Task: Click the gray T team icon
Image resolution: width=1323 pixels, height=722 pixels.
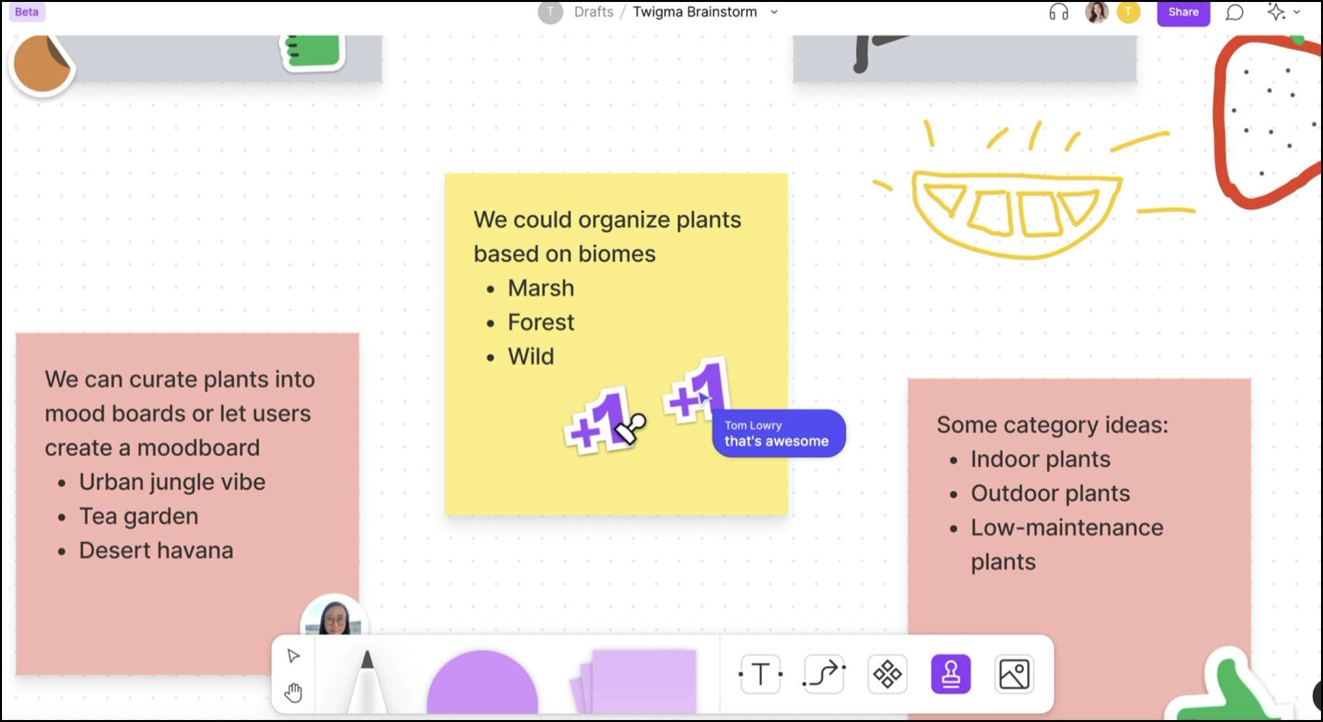Action: [550, 12]
